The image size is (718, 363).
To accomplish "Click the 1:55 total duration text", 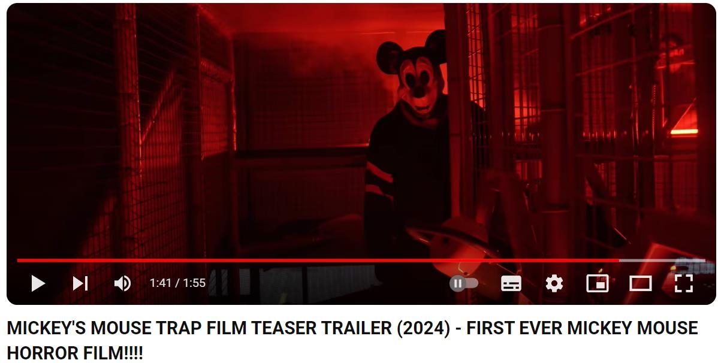I will (194, 283).
